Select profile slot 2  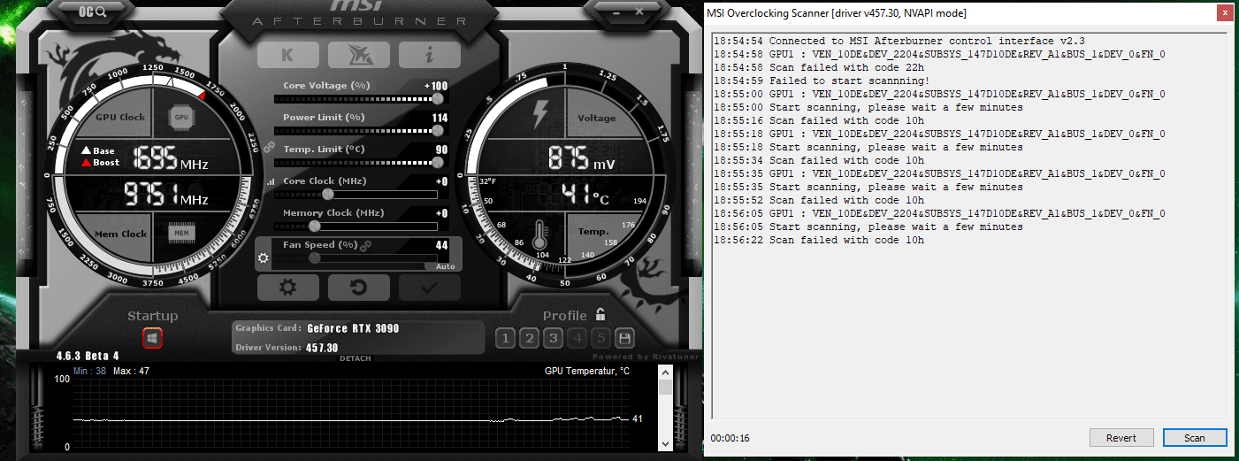(529, 338)
